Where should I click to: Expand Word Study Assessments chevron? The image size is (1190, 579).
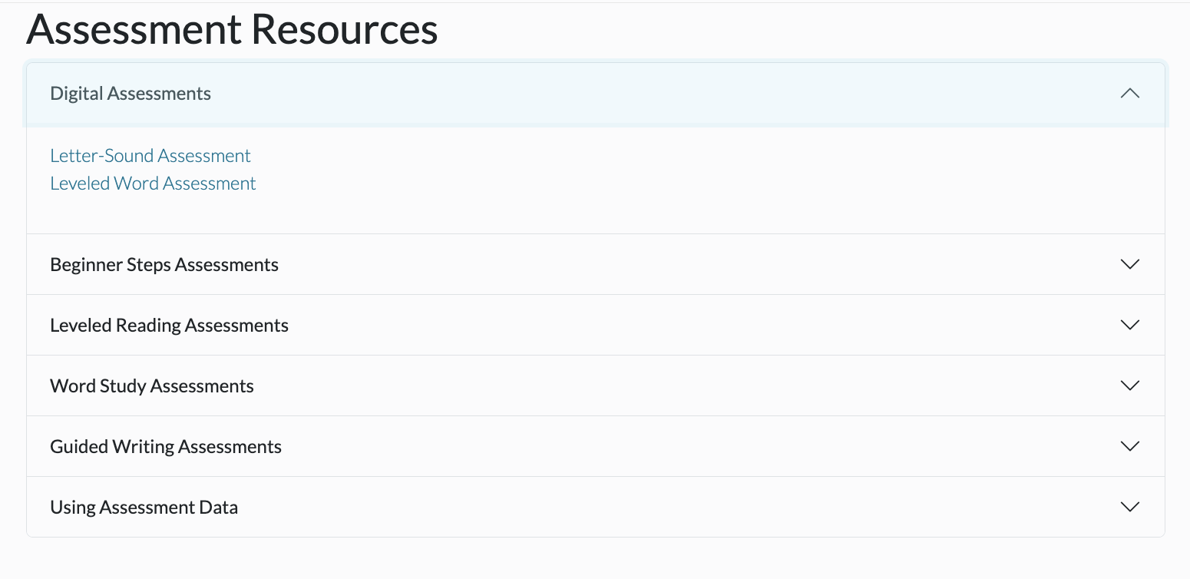(1129, 385)
